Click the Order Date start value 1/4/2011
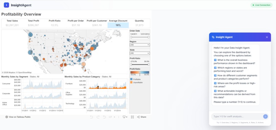The width and height of the screenshot is (276, 130). [134, 34]
